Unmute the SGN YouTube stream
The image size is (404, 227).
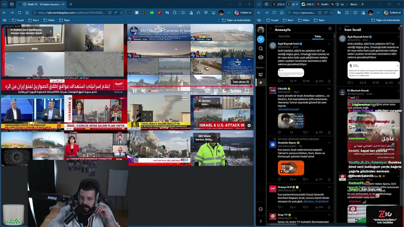[144, 91]
